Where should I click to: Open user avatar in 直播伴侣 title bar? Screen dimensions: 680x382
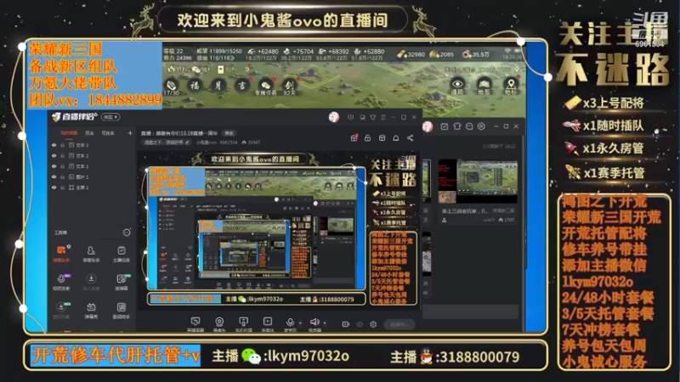tap(333, 117)
